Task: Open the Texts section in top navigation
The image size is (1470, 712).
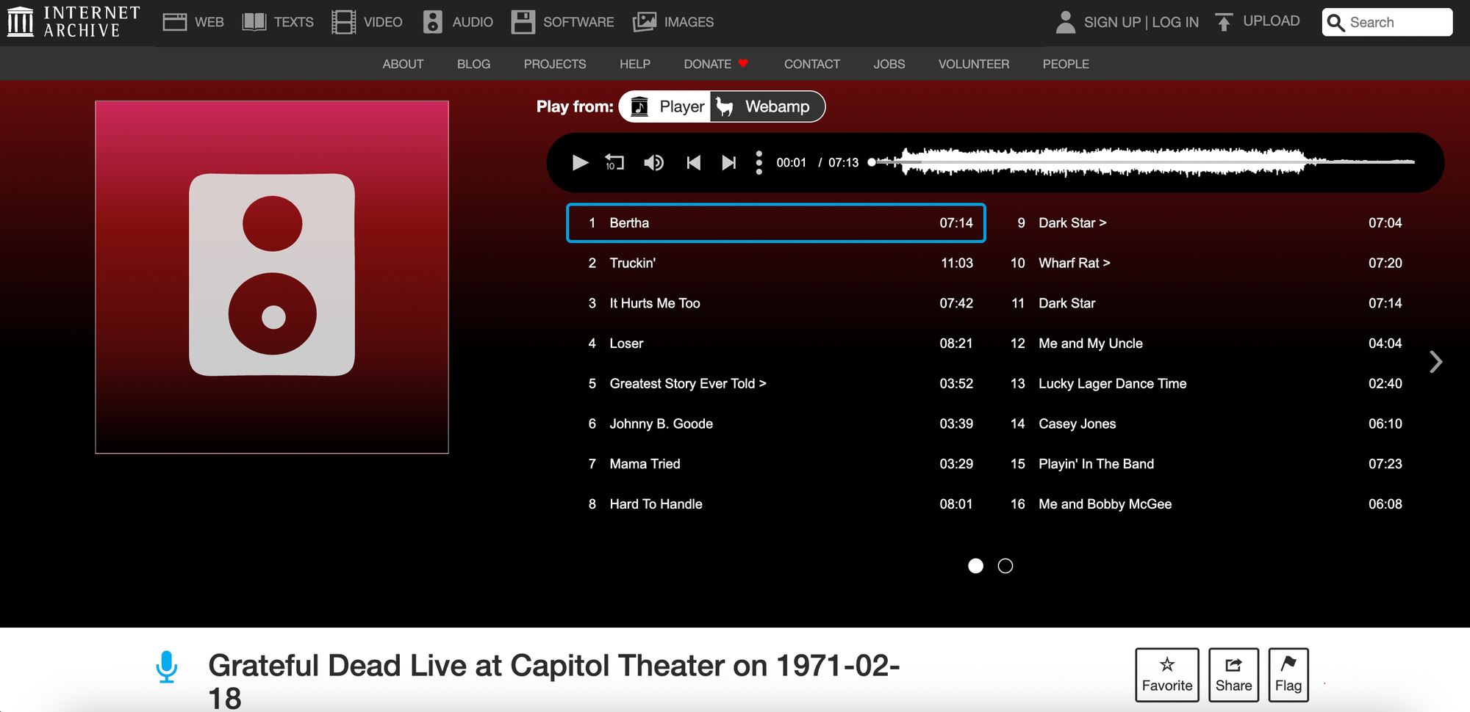Action: [x=279, y=22]
